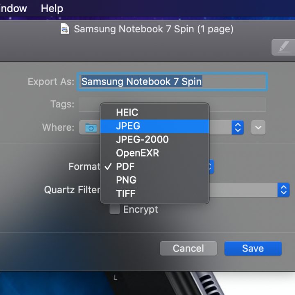The image size is (295, 295).
Task: Click the Downloads folder icon in Where
Action: click(91, 128)
